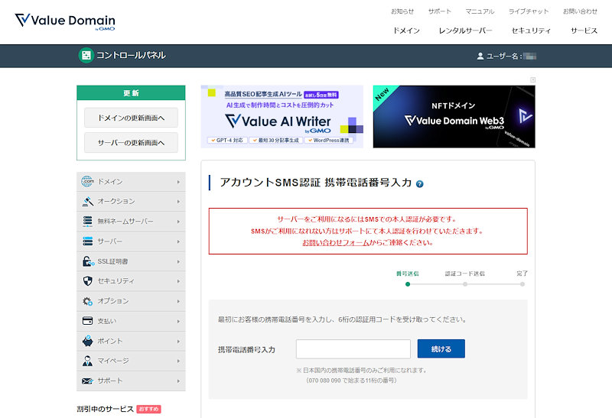Expand the マイページ sidebar menu
This screenshot has height=418, width=612.
click(x=131, y=361)
